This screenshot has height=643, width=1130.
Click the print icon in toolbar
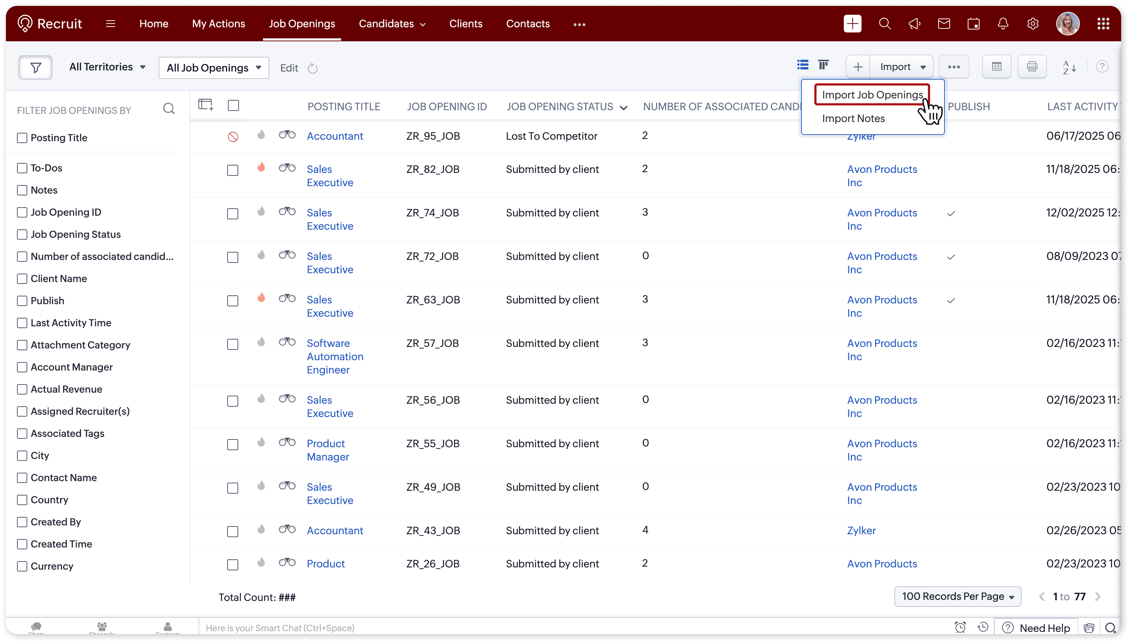(x=1032, y=67)
